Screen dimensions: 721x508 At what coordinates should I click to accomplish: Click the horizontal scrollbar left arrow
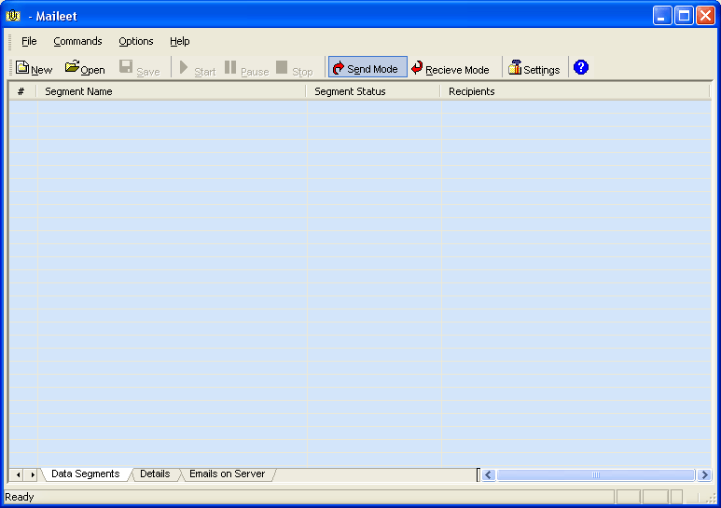click(x=489, y=475)
